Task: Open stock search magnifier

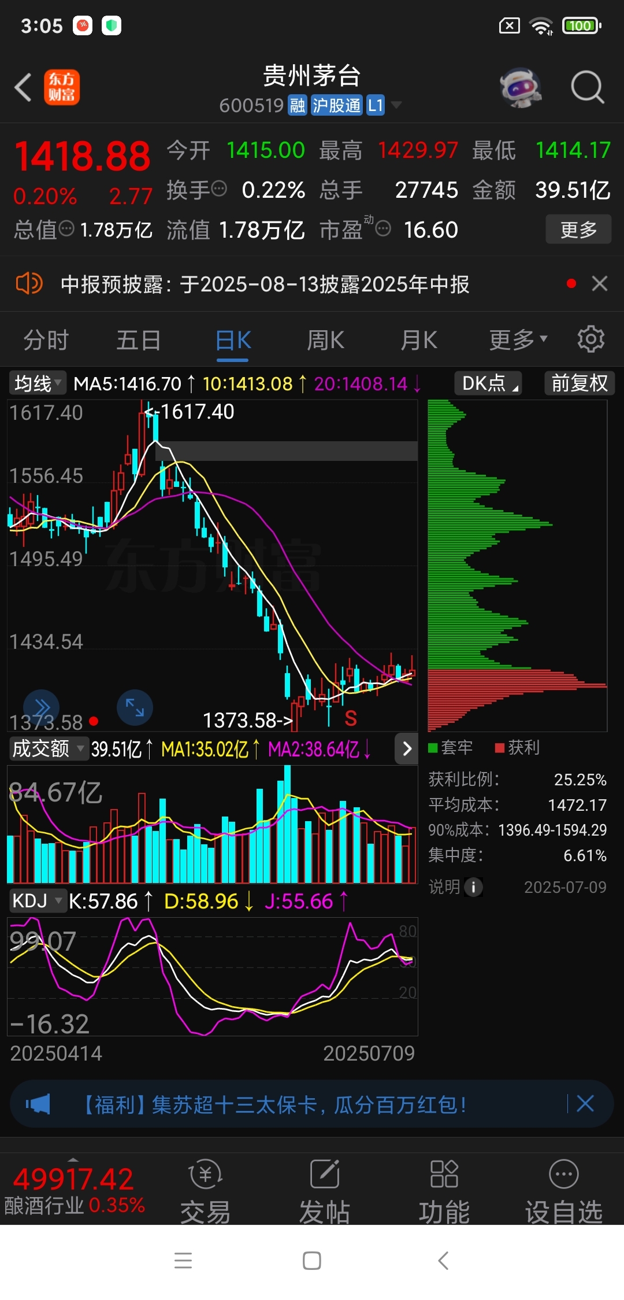Action: pos(587,88)
